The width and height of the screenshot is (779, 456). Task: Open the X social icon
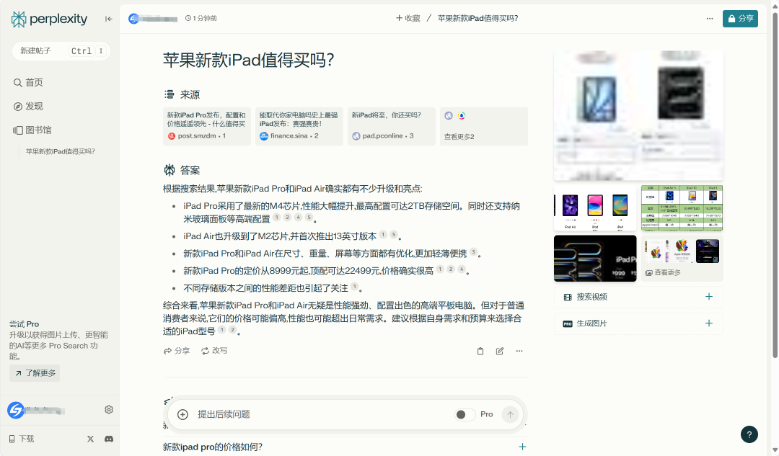tap(90, 439)
